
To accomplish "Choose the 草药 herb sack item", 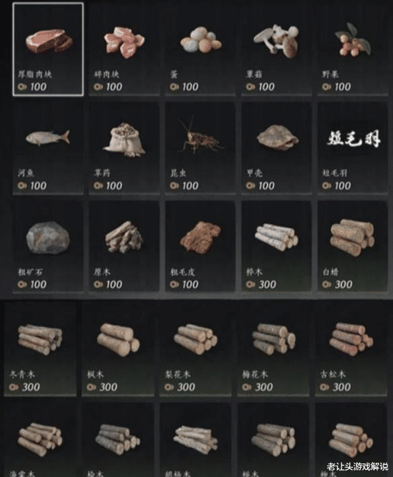I will (124, 148).
